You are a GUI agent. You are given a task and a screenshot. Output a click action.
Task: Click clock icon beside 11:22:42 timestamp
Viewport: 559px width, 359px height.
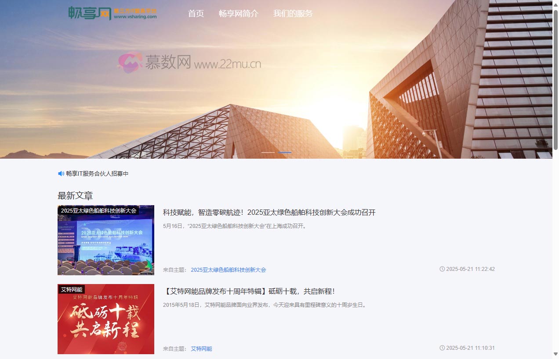click(442, 269)
